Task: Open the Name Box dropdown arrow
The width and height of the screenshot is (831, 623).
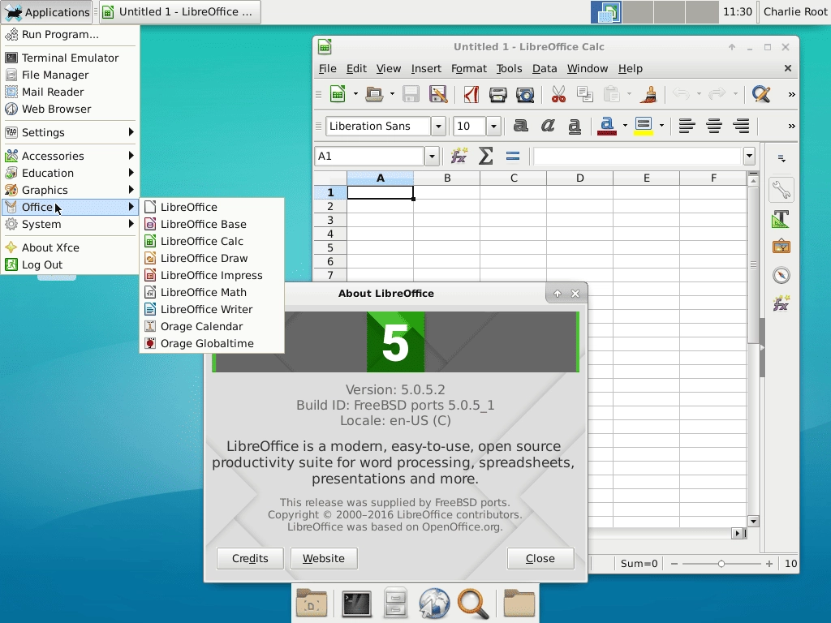Action: (x=432, y=157)
